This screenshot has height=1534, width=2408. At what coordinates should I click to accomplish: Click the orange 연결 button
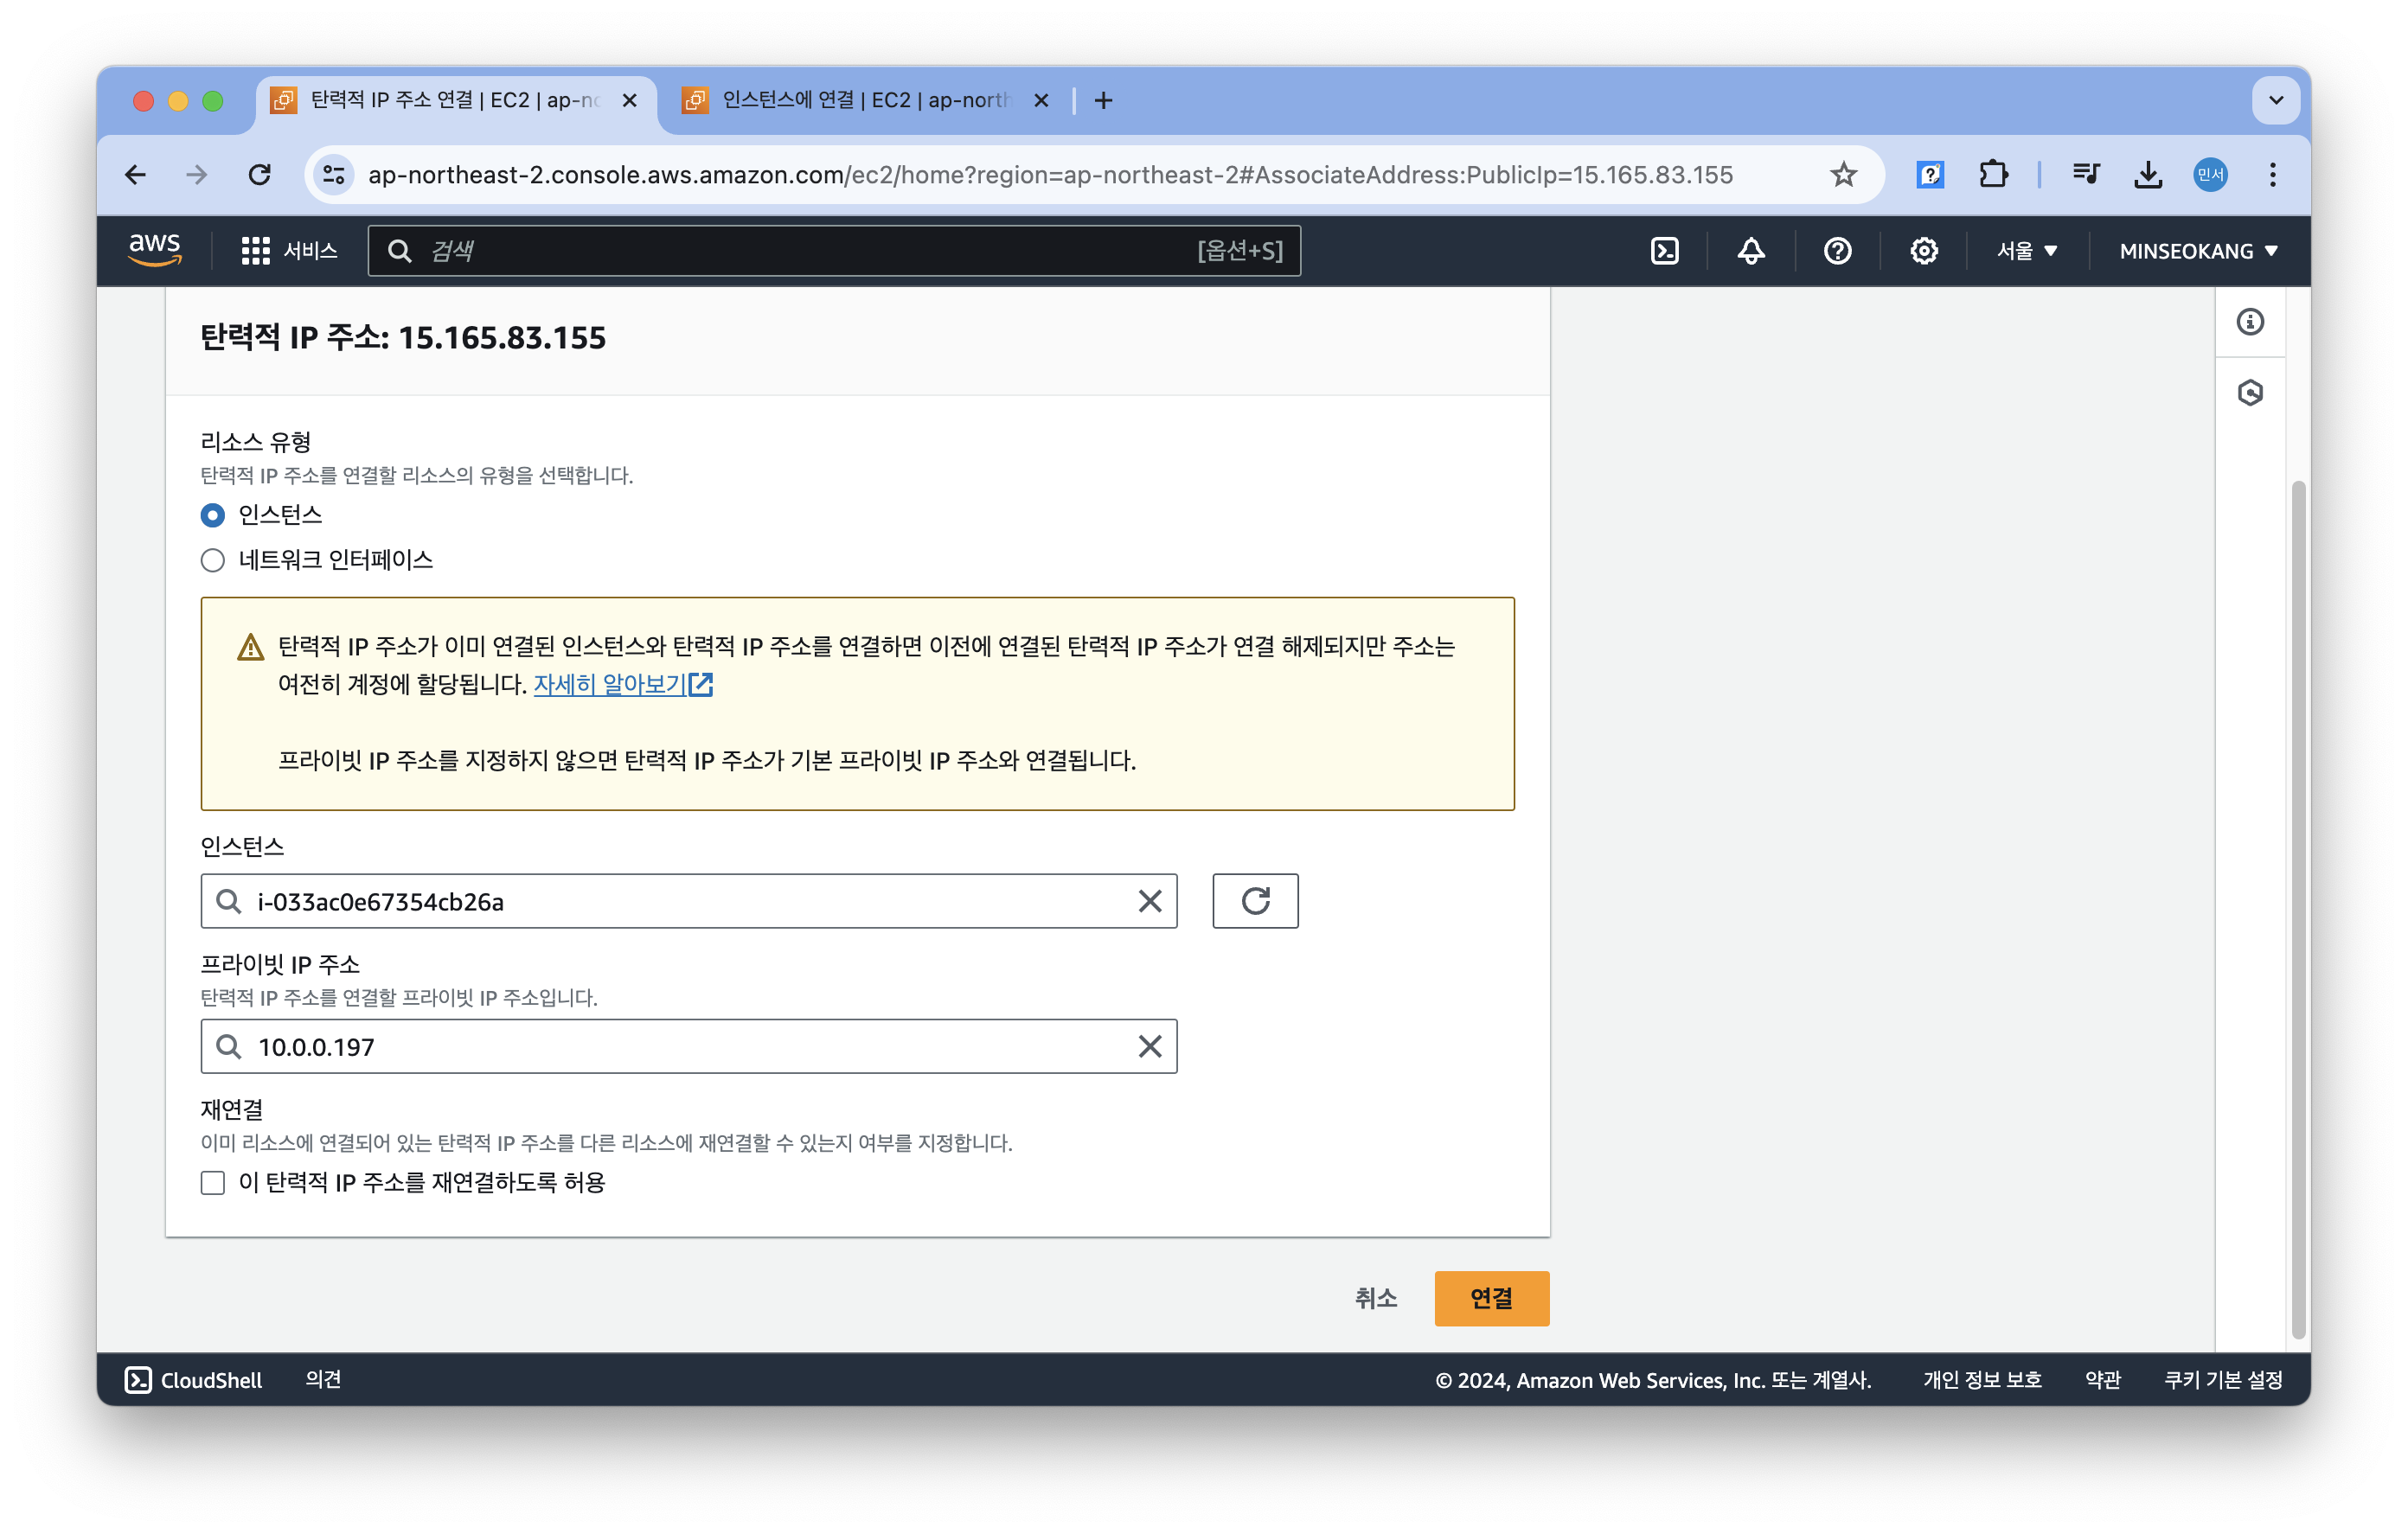(1490, 1298)
